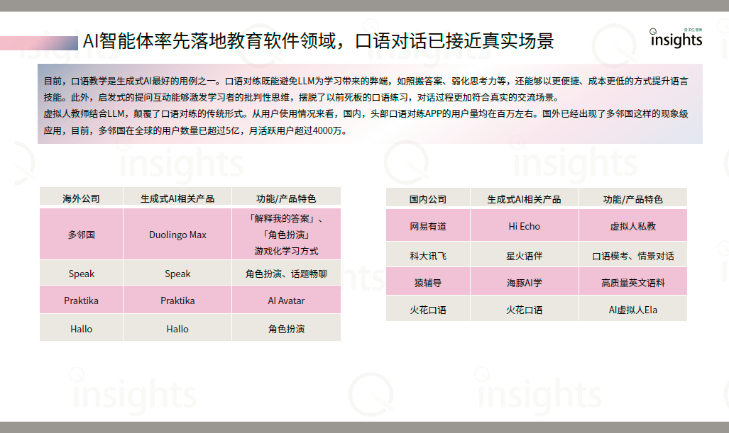This screenshot has width=729, height=433.
Task: Click Hallo in the AI product column
Action: 177,329
